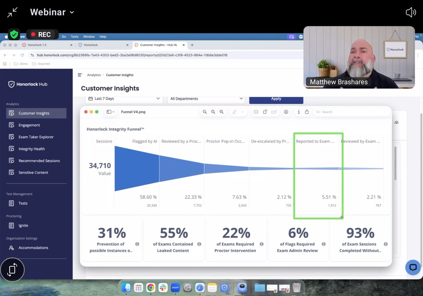Tap the rotate device button
Viewport: 423px width, 296px height.
tap(12, 270)
